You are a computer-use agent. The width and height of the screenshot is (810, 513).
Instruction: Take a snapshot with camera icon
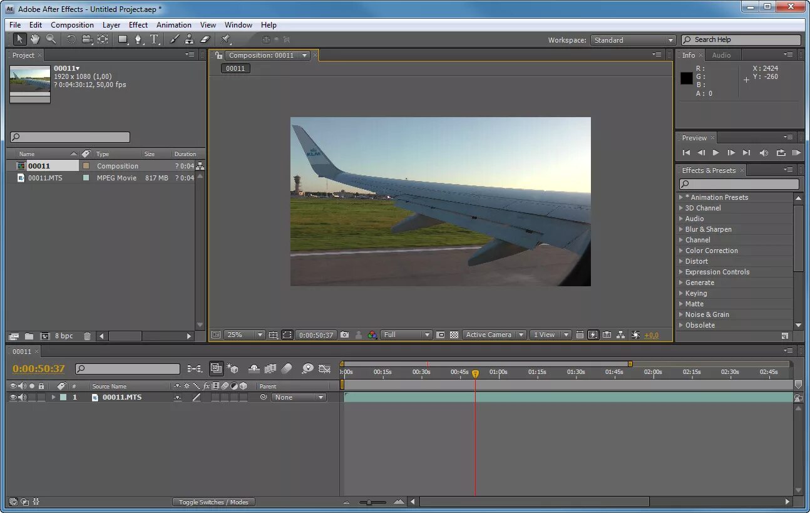pyautogui.click(x=344, y=335)
